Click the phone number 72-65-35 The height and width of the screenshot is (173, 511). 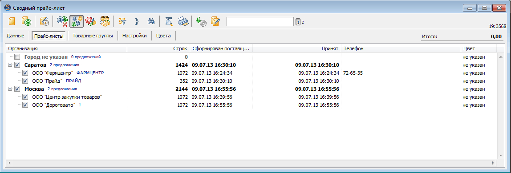353,73
